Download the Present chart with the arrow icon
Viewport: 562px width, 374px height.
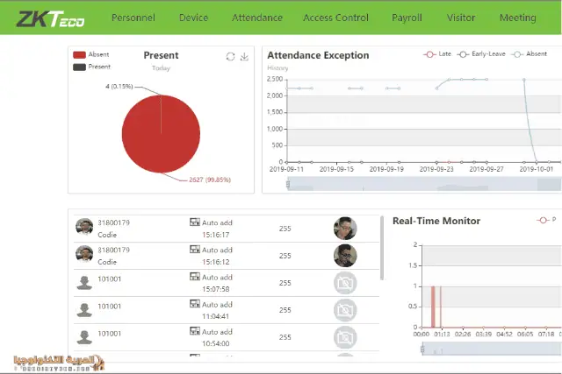pyautogui.click(x=244, y=56)
